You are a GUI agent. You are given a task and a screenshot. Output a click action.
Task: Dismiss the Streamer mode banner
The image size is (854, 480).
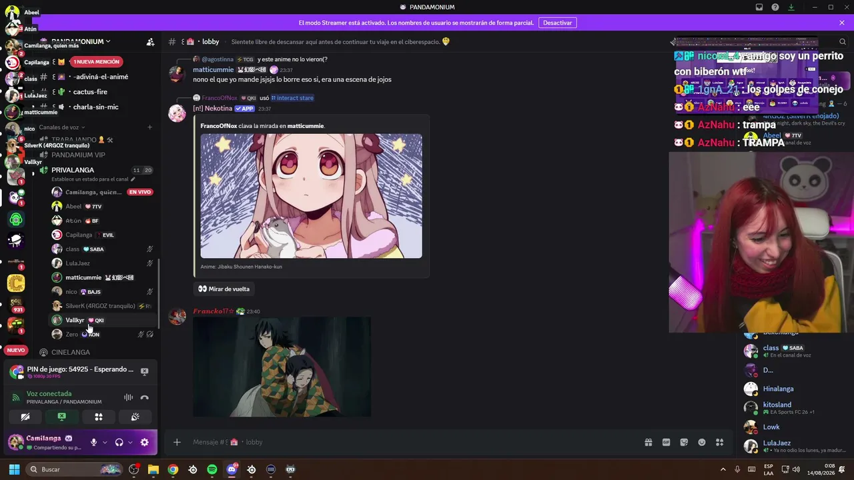842,23
